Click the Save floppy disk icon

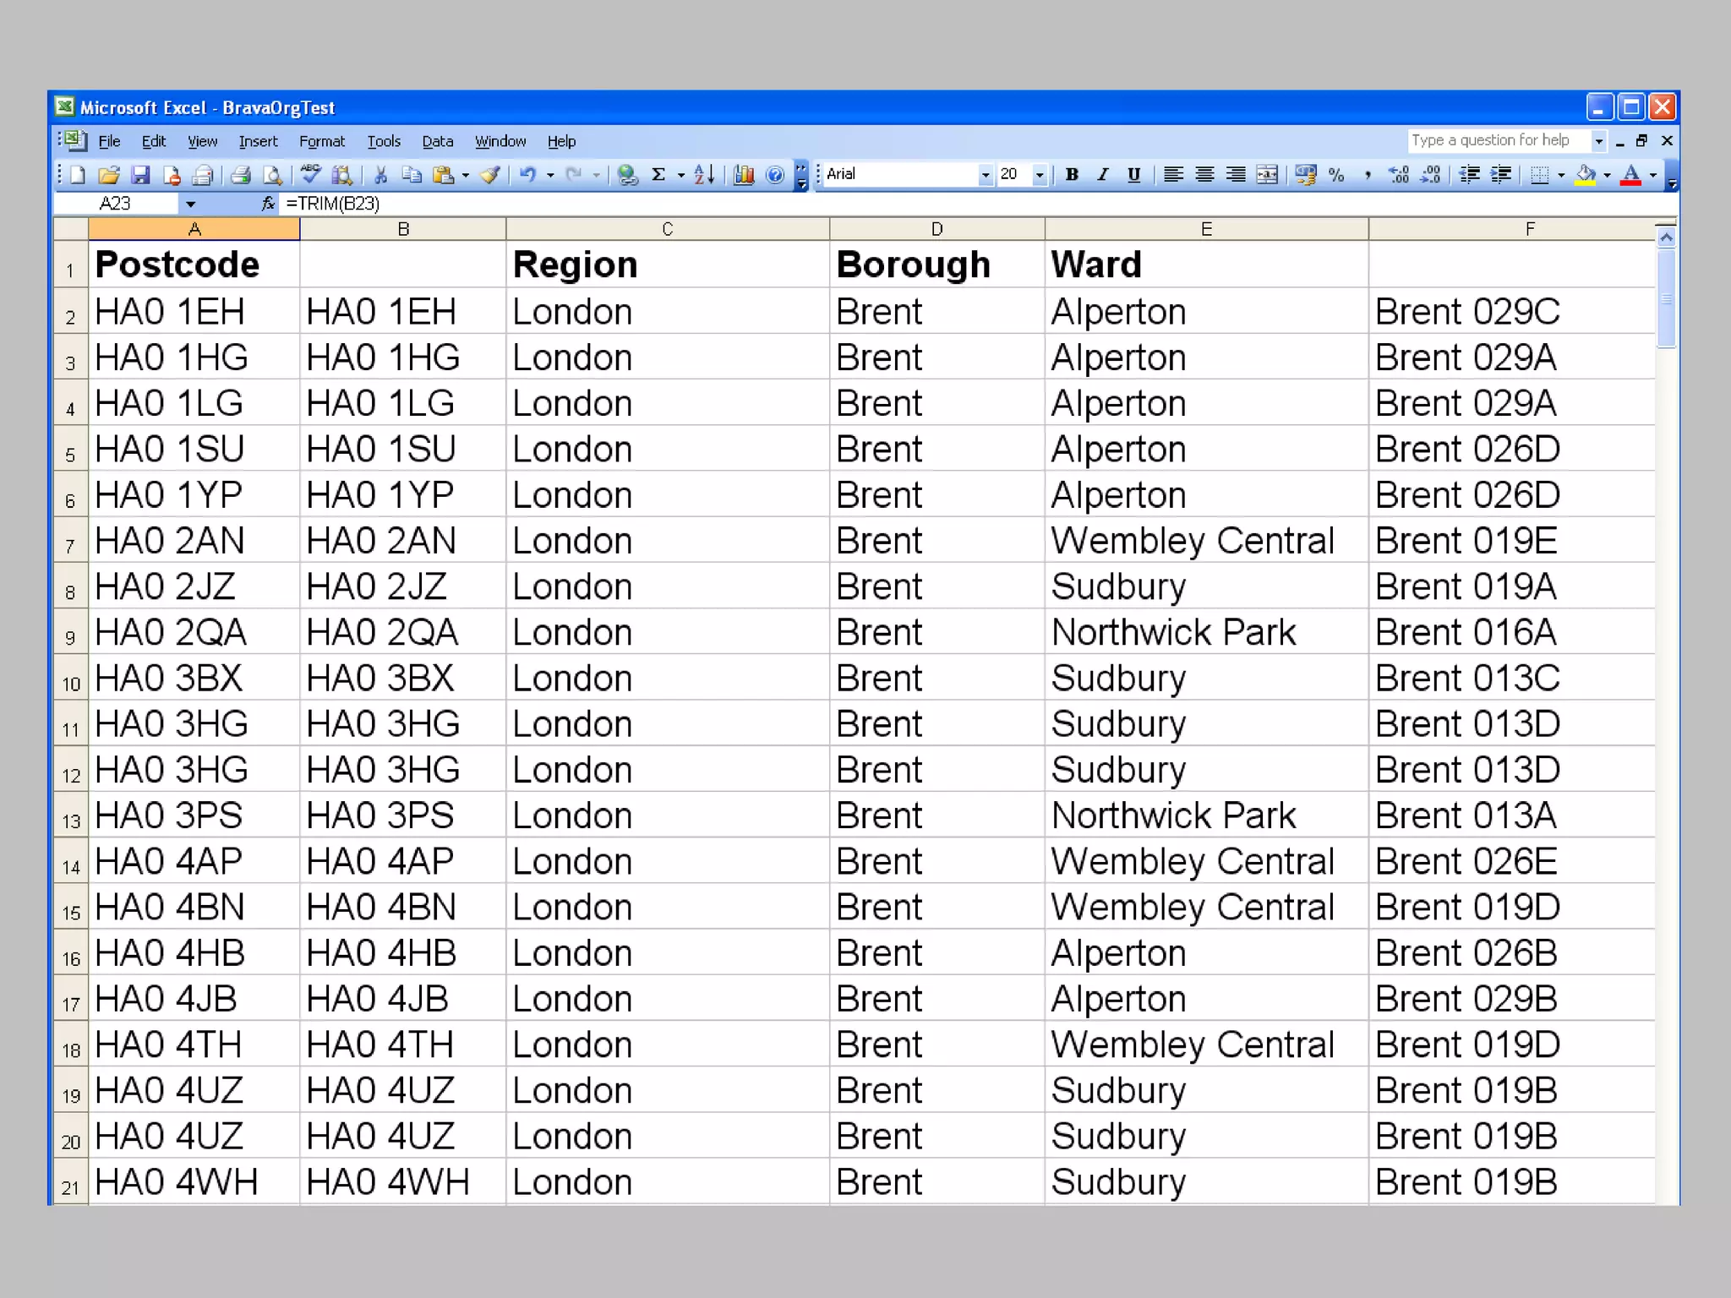[x=140, y=175]
